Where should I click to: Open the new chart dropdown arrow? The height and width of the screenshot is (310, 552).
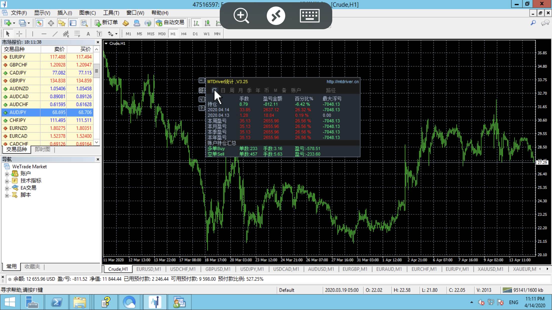click(x=14, y=23)
